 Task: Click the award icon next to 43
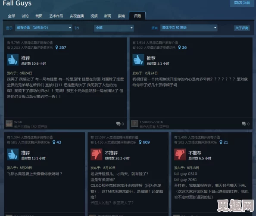click(54, 142)
